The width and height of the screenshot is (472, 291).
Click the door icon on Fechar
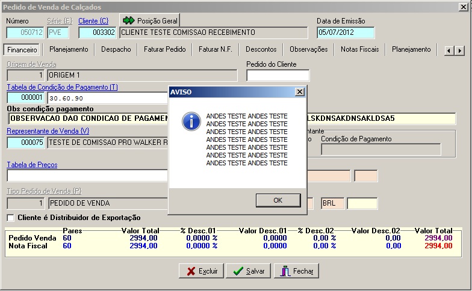click(285, 271)
